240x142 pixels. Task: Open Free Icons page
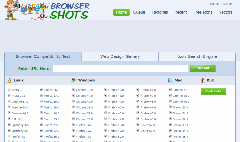(203, 12)
